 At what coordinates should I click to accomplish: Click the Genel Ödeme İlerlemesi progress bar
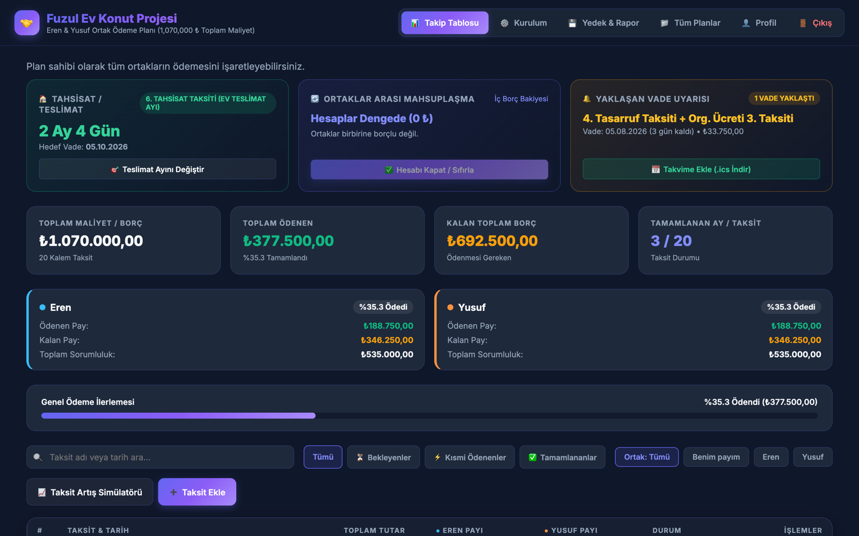pos(429,415)
